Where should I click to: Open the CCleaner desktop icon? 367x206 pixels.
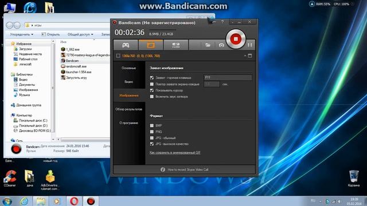coord(10,179)
